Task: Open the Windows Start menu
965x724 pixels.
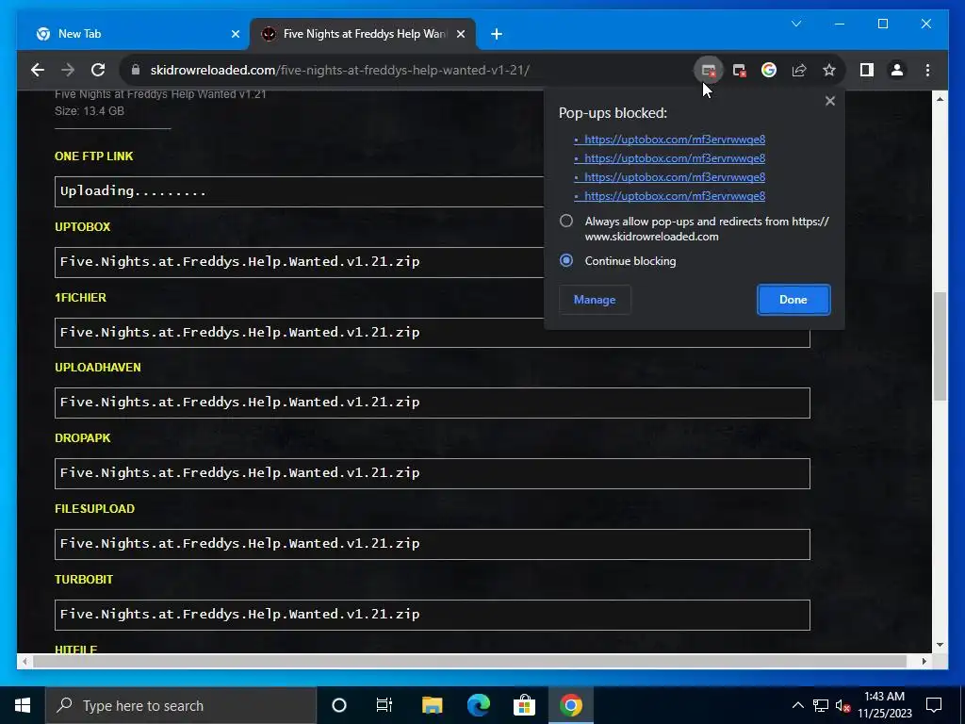Action: [x=23, y=705]
